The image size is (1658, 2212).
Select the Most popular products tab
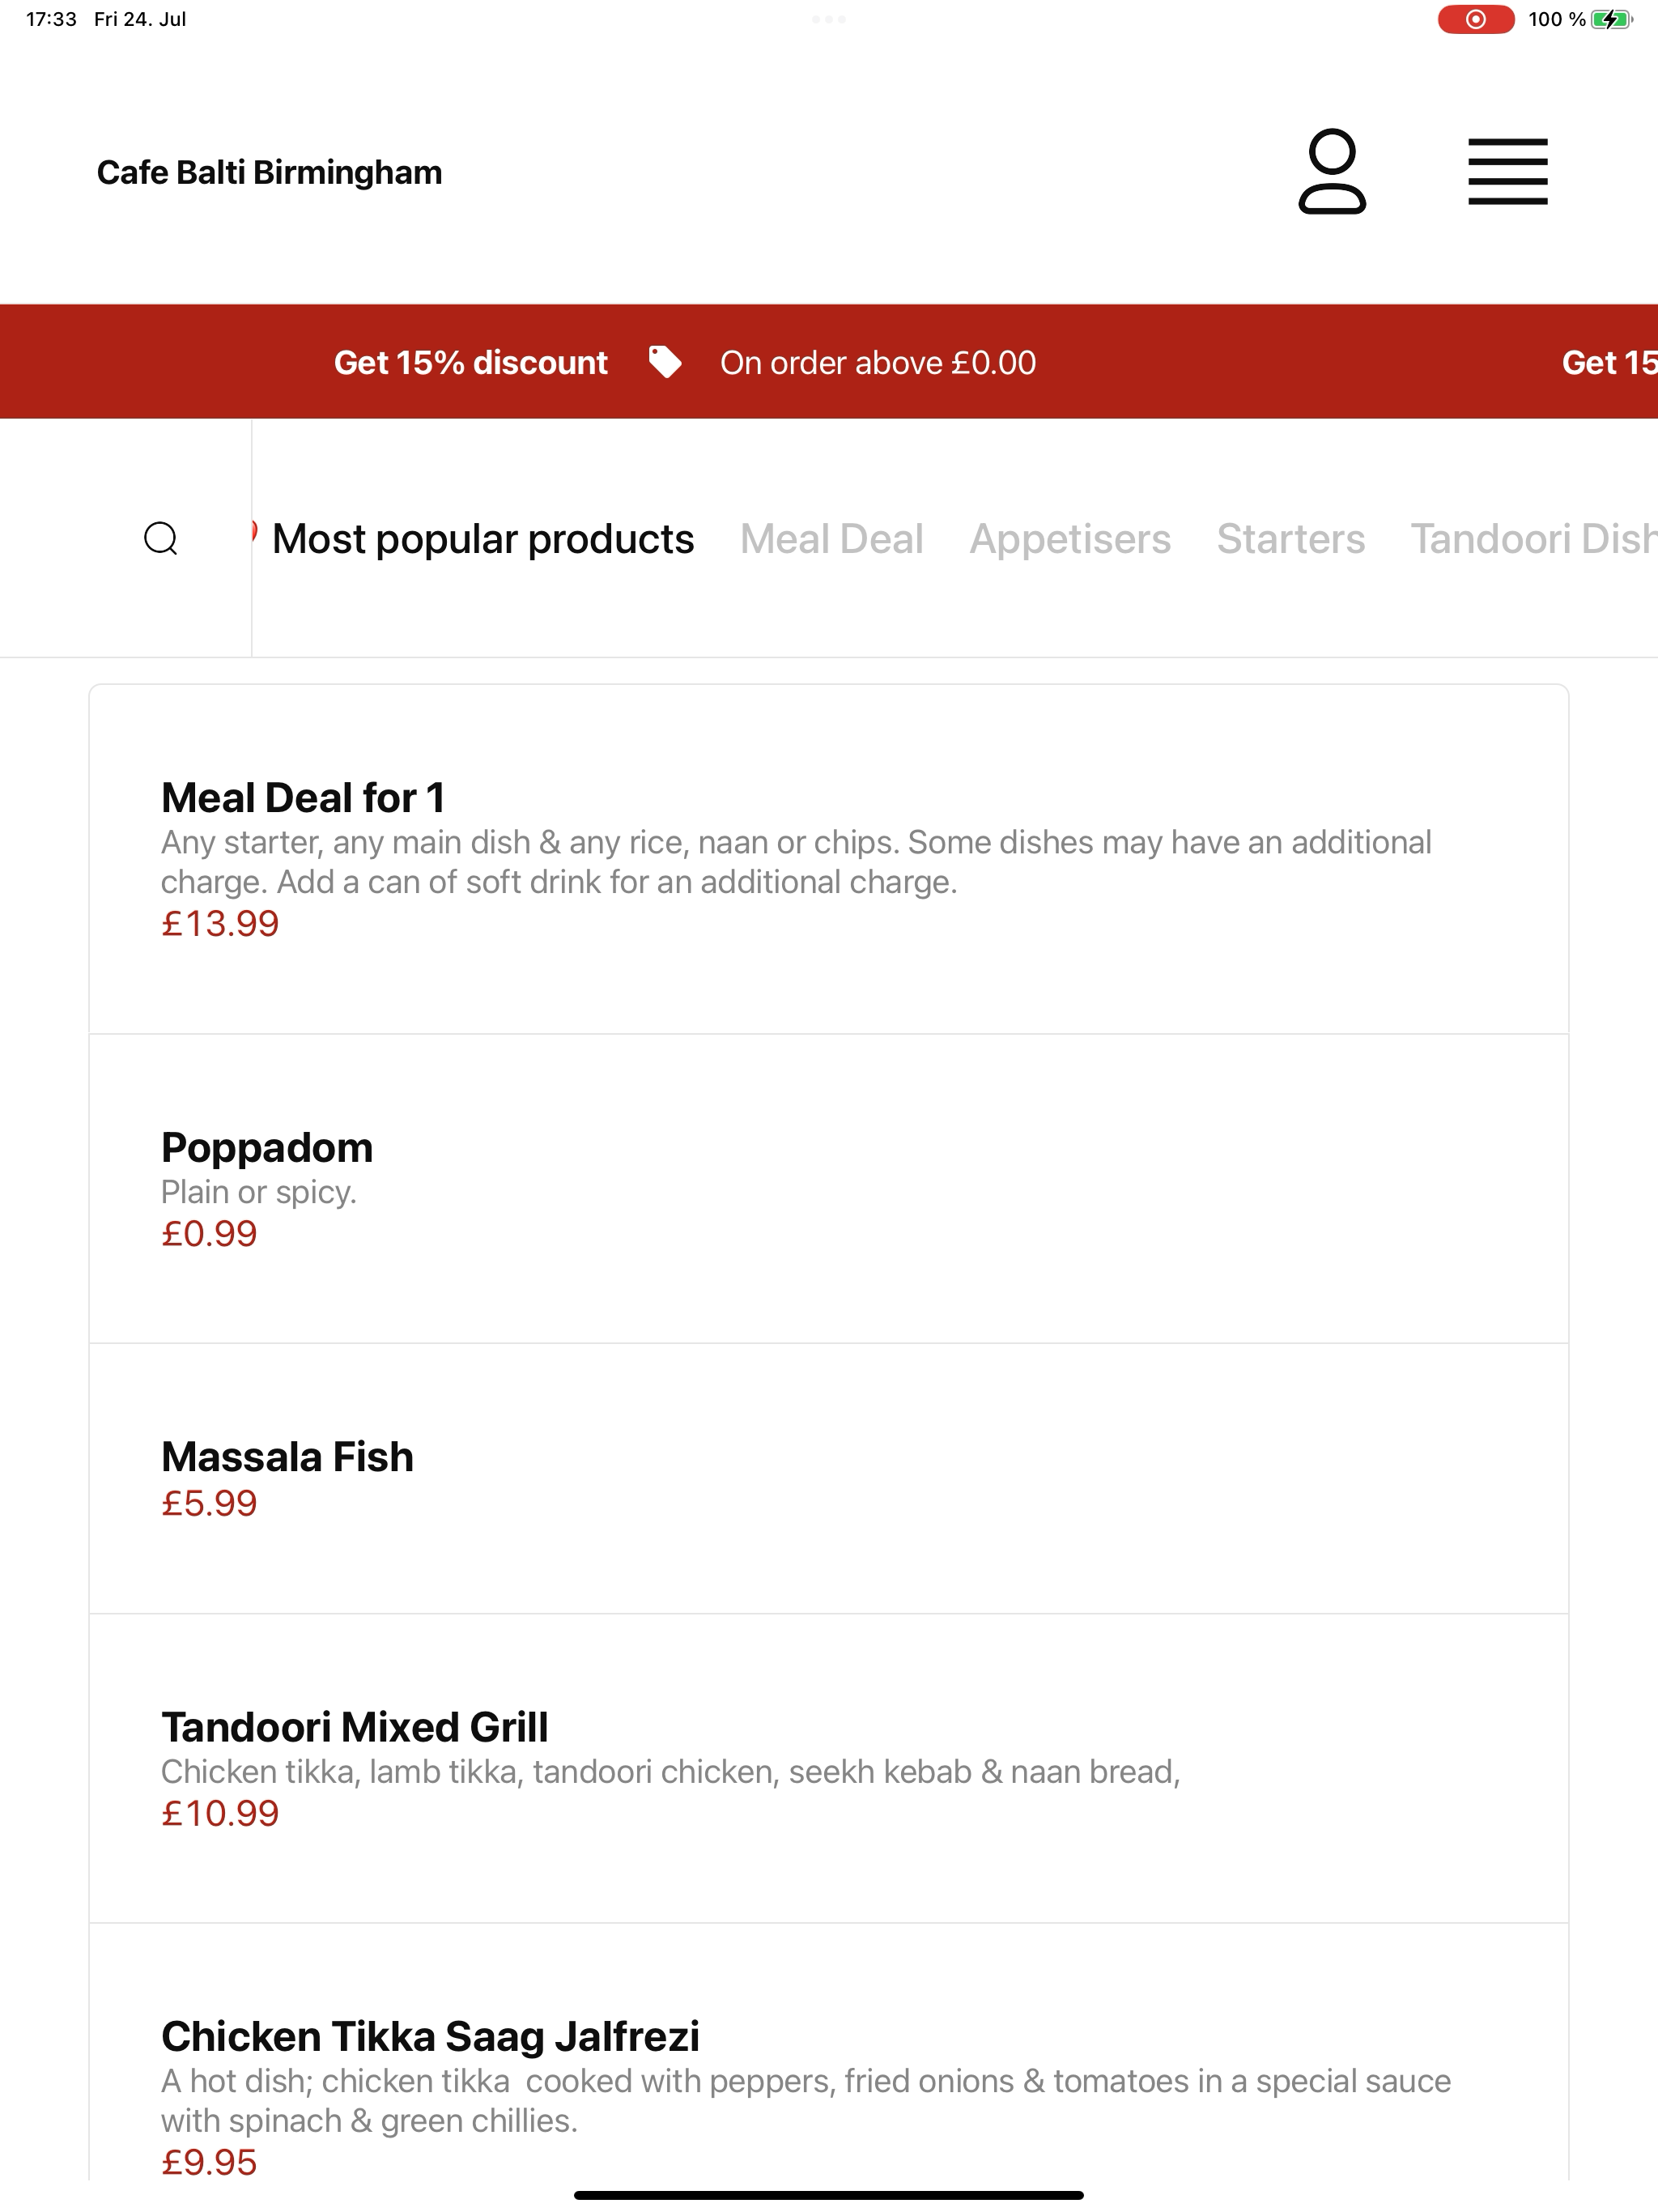(x=483, y=539)
